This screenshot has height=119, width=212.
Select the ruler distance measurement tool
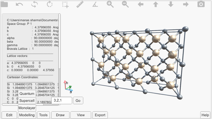[x=80, y=4]
